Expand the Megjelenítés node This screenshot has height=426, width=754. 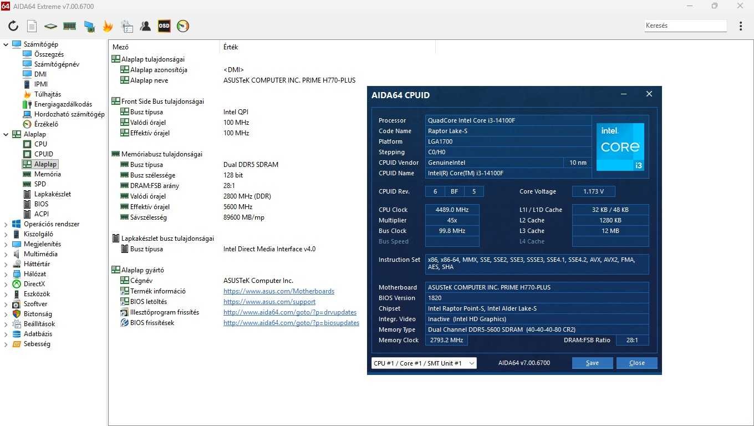(6, 244)
